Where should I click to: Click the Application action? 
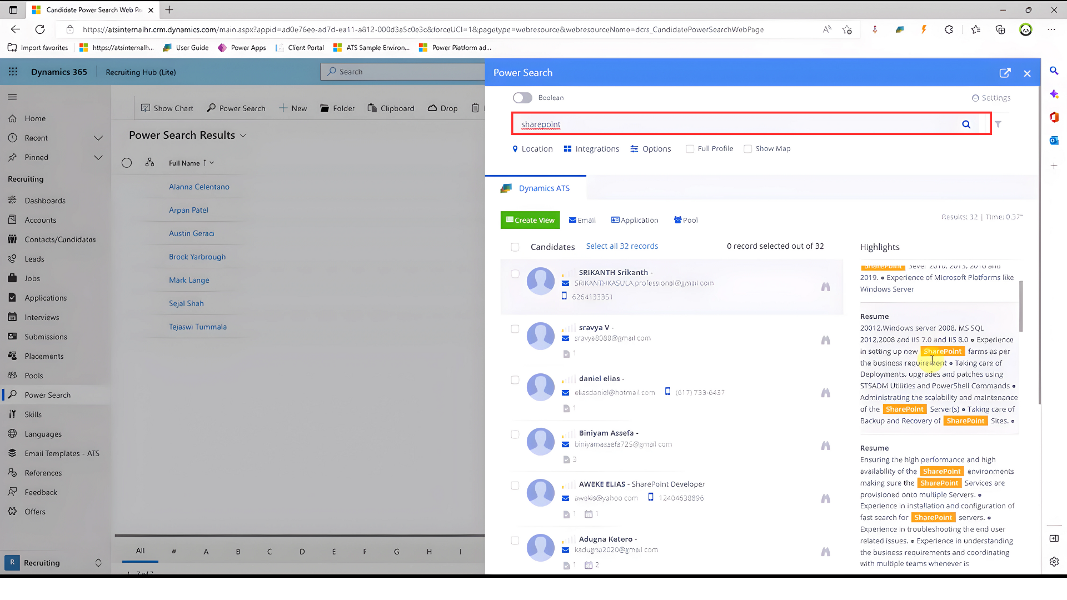coord(634,220)
